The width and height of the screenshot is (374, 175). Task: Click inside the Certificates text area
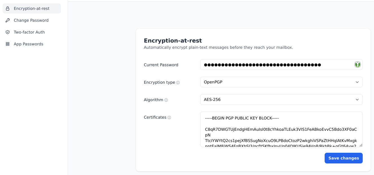click(x=281, y=129)
